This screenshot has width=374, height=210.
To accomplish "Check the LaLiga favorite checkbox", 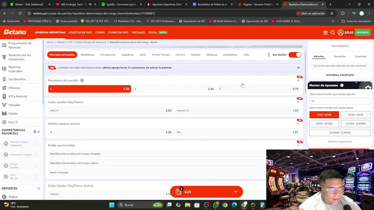I will (x=36, y=166).
